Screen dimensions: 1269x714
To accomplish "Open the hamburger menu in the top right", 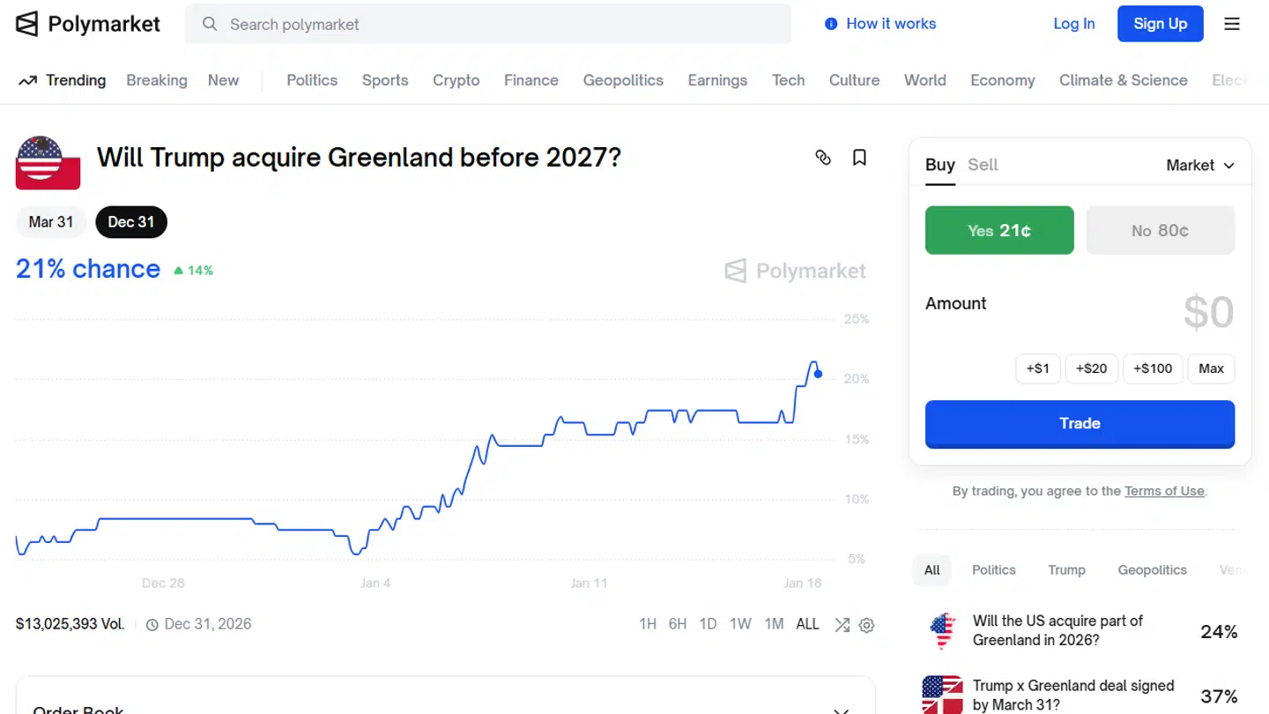I will [x=1231, y=24].
